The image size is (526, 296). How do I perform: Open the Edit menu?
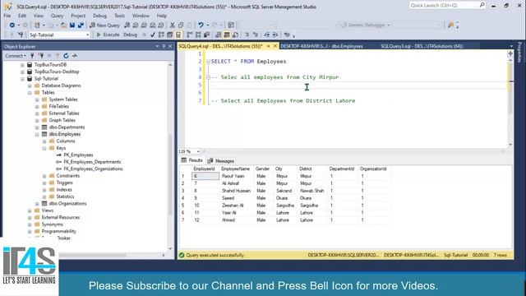pos(22,16)
